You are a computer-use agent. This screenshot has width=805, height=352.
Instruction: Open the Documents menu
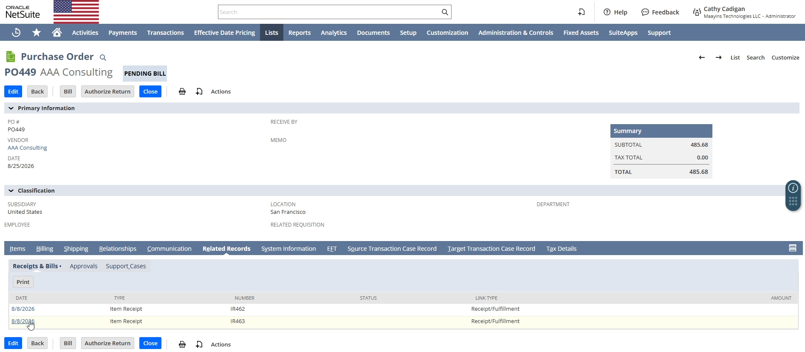[373, 32]
